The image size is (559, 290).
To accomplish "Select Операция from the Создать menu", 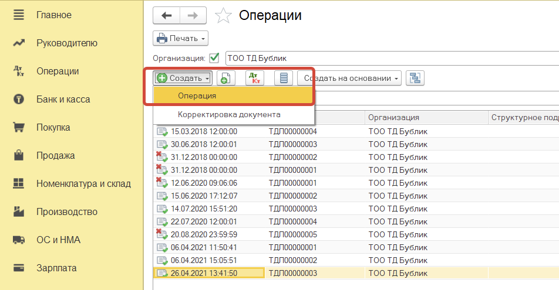I will [x=197, y=95].
